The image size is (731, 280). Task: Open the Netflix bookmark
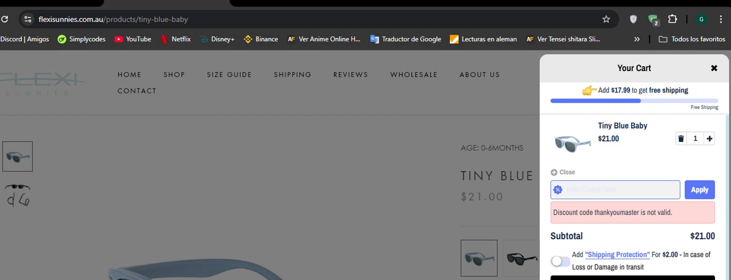coord(175,39)
